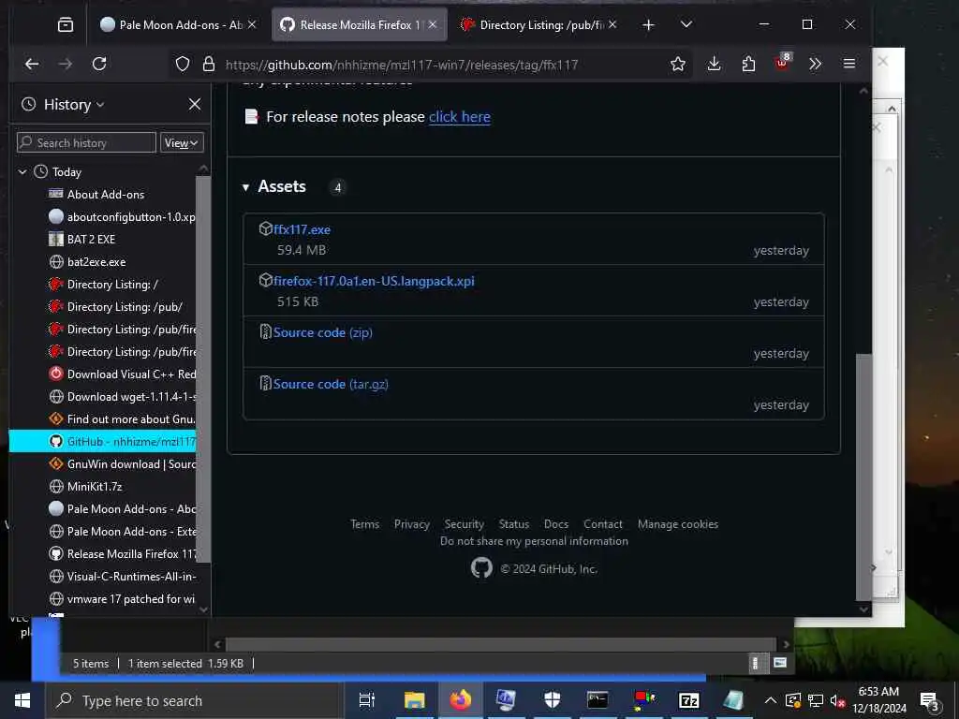The image size is (959, 719).
Task: Close the History sidebar
Action: pyautogui.click(x=195, y=105)
